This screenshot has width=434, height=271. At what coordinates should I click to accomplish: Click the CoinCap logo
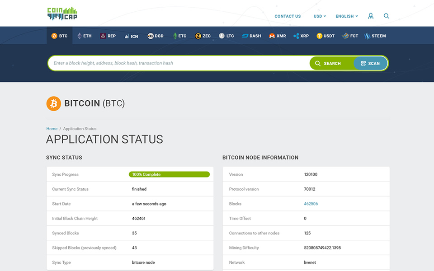[x=62, y=14]
